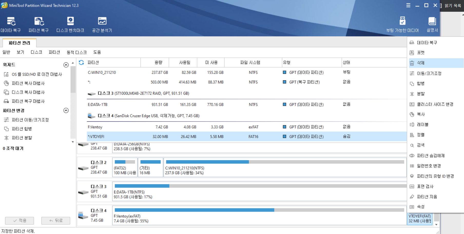This screenshot has height=234, width=464.
Task: Collapse the 파티션 변경 sidebar section
Action: coord(66,110)
